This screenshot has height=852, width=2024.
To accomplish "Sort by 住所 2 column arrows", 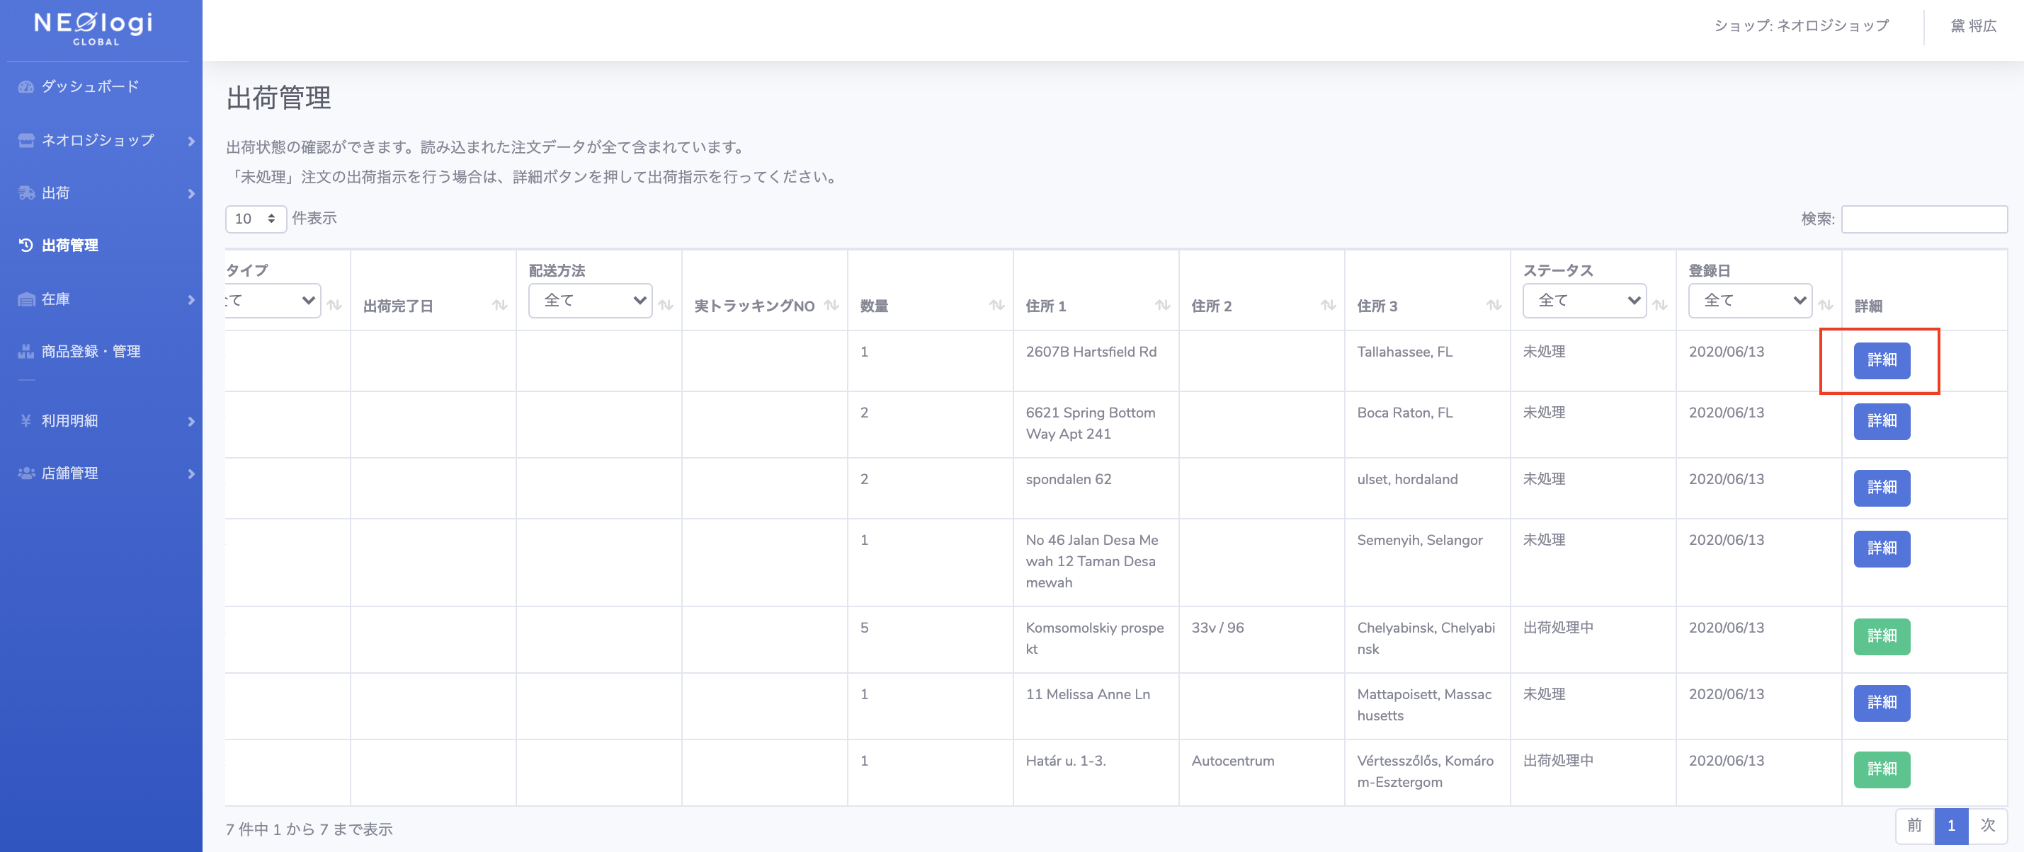I will (x=1329, y=305).
